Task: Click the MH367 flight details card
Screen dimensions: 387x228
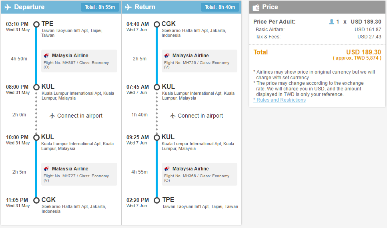Action: (x=79, y=61)
